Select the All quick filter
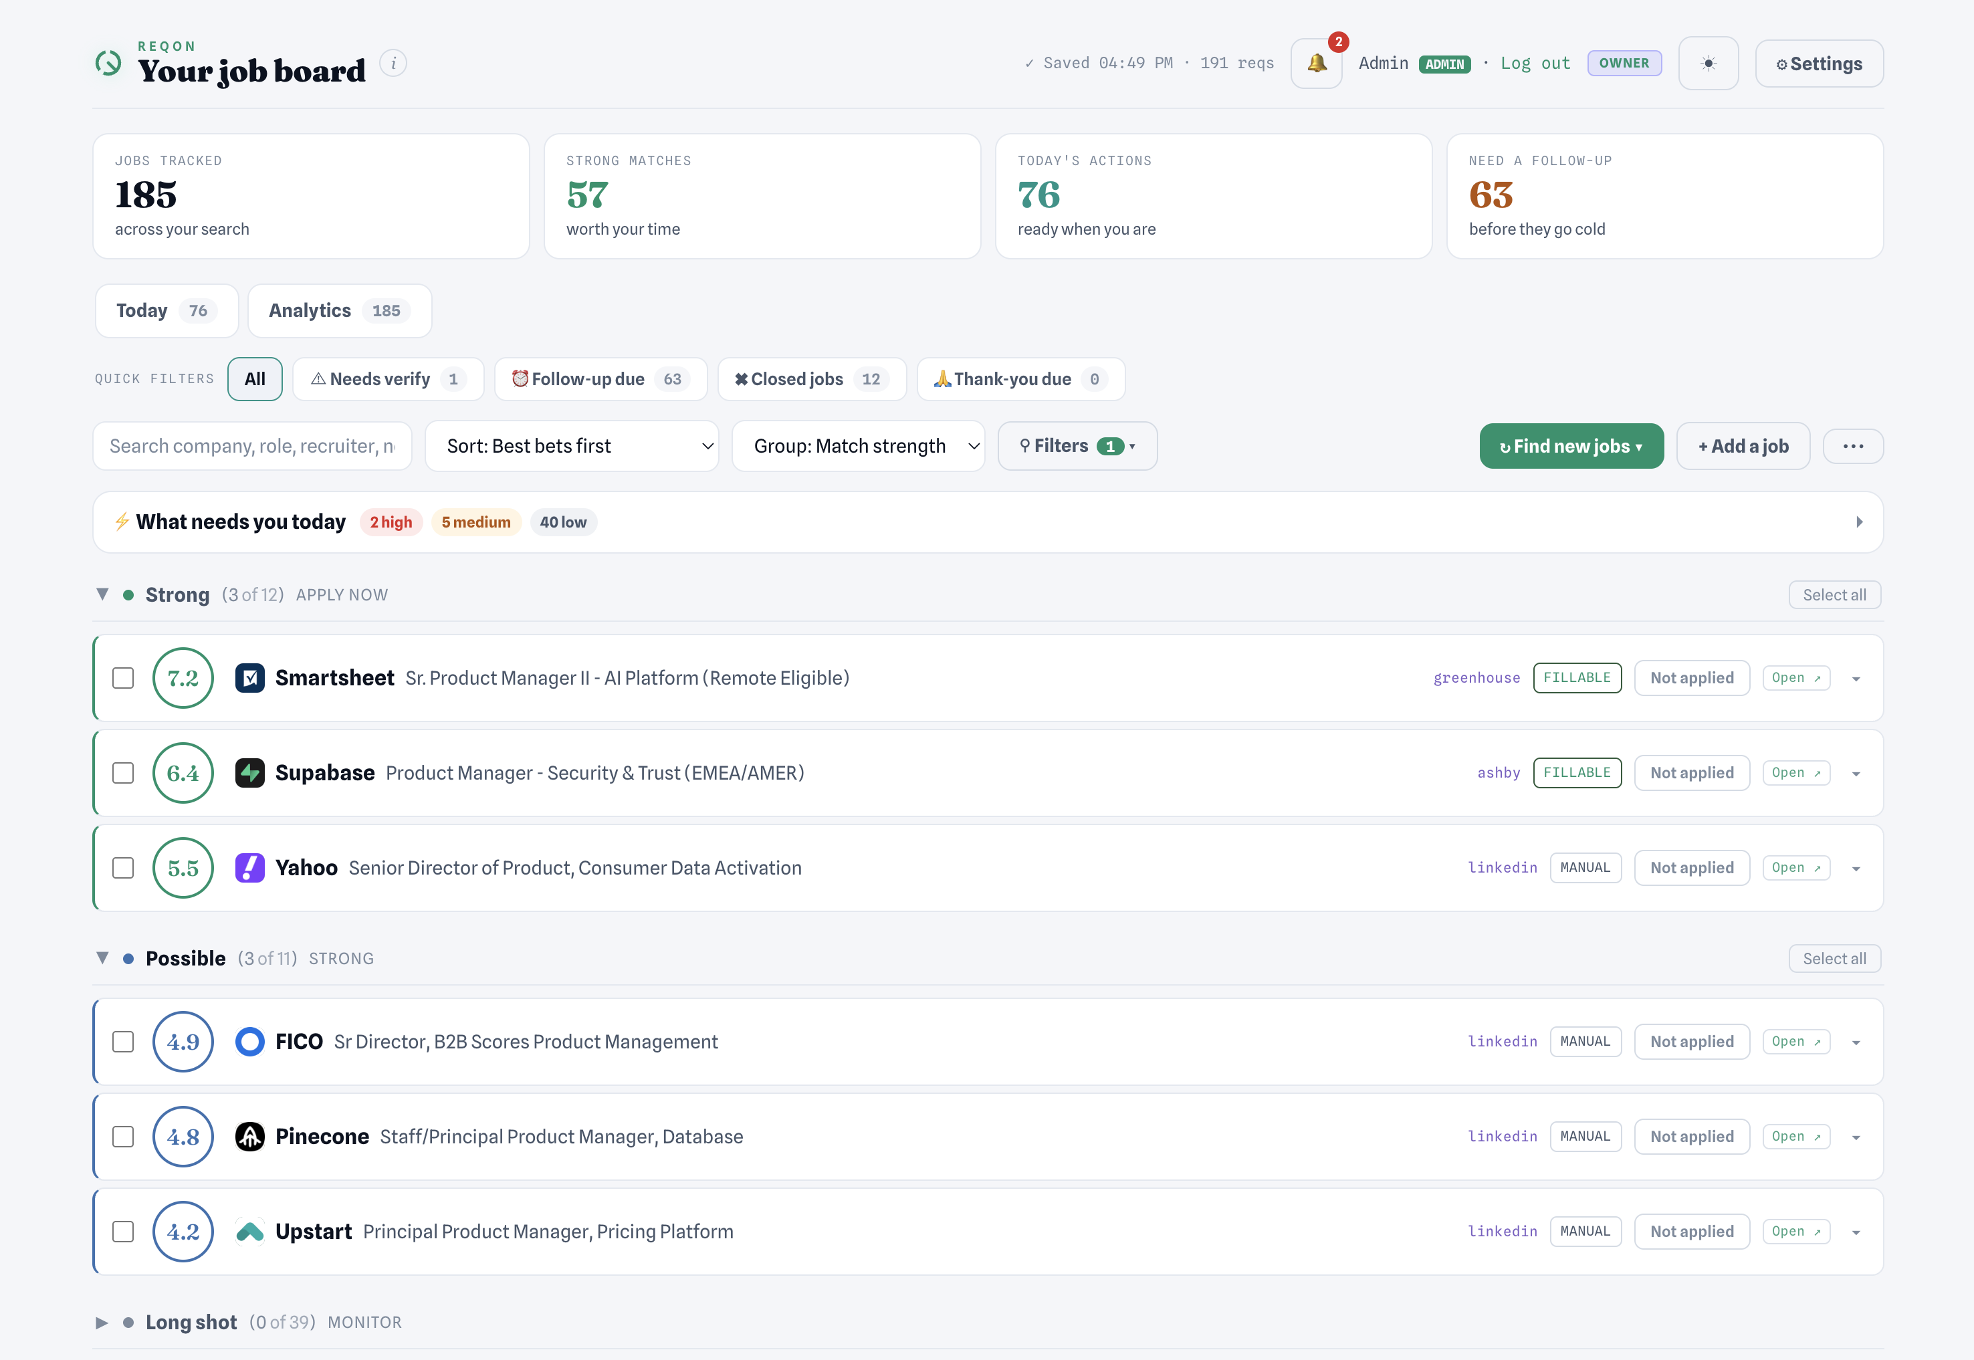Screen dimensions: 1974x1360 pyautogui.click(x=255, y=379)
